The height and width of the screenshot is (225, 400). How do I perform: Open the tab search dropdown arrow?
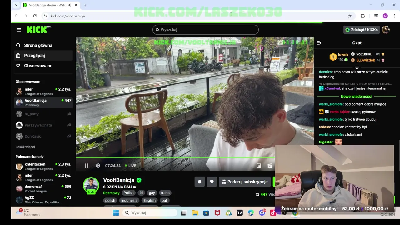pyautogui.click(x=16, y=5)
